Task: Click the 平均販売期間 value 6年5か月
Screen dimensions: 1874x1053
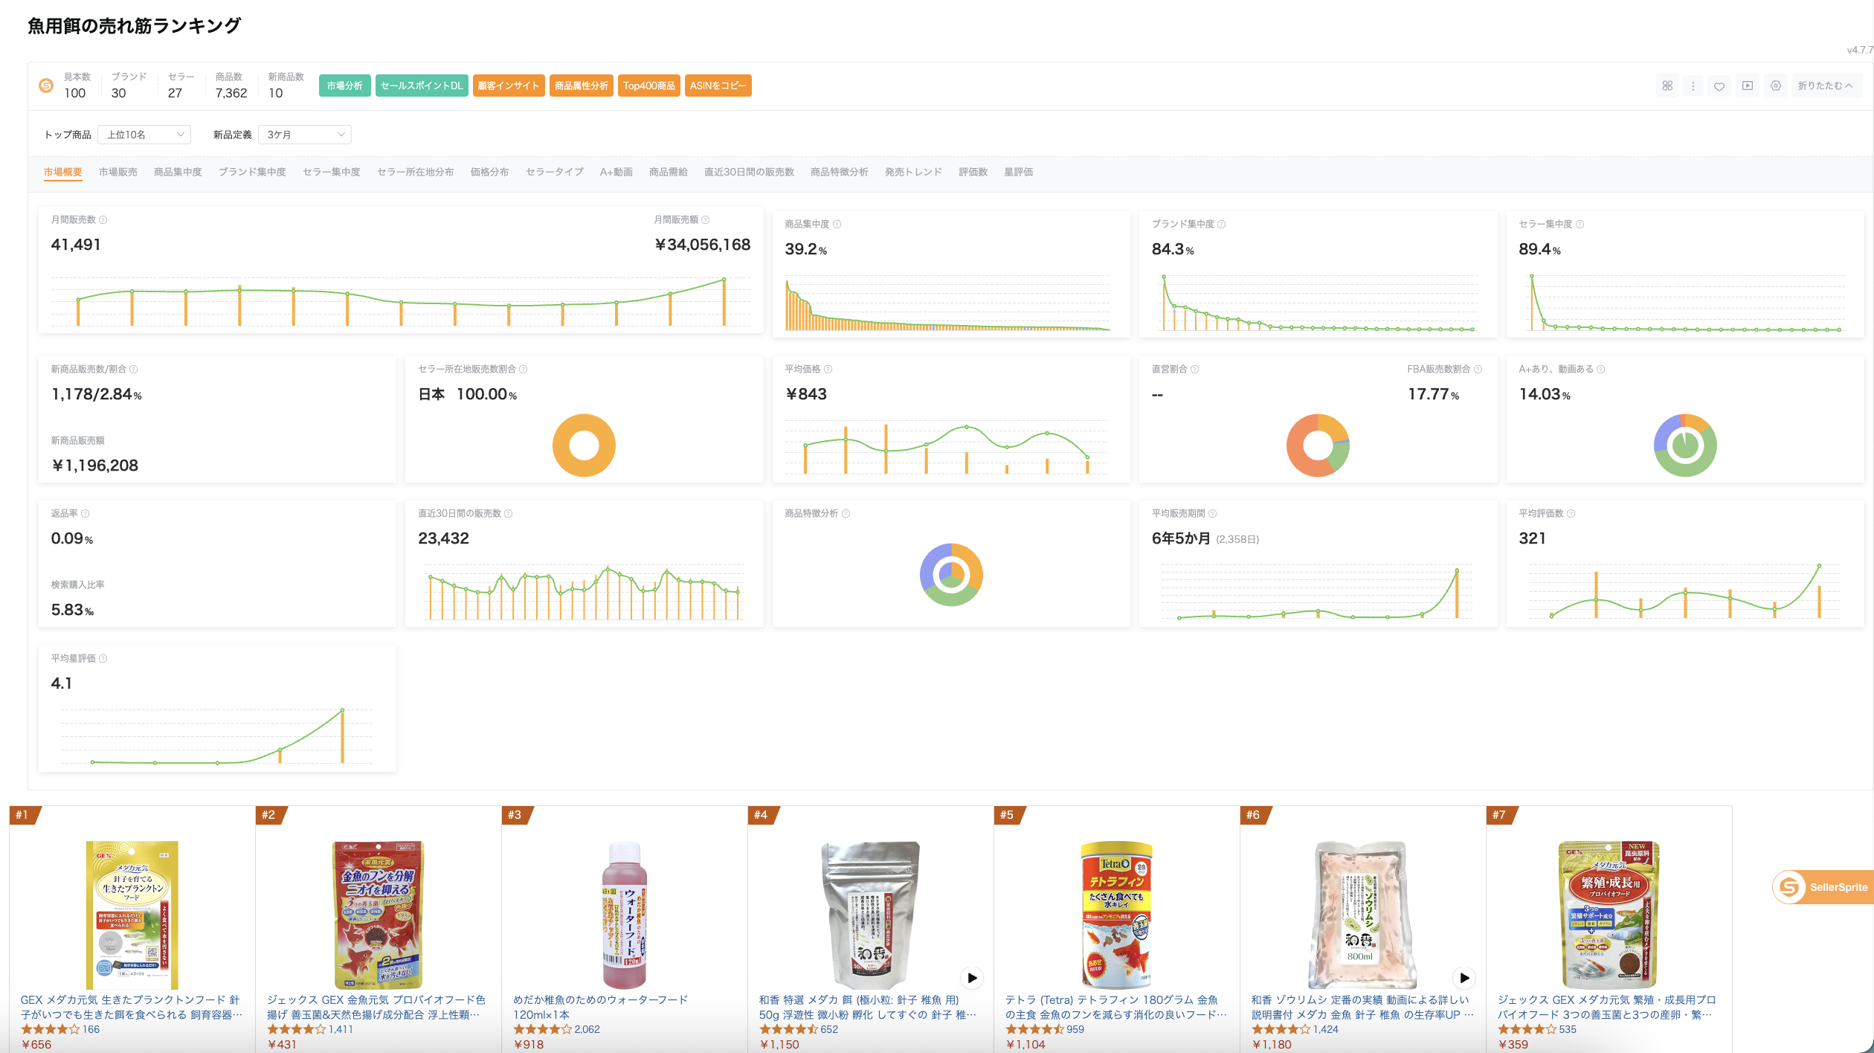Action: [x=1181, y=538]
